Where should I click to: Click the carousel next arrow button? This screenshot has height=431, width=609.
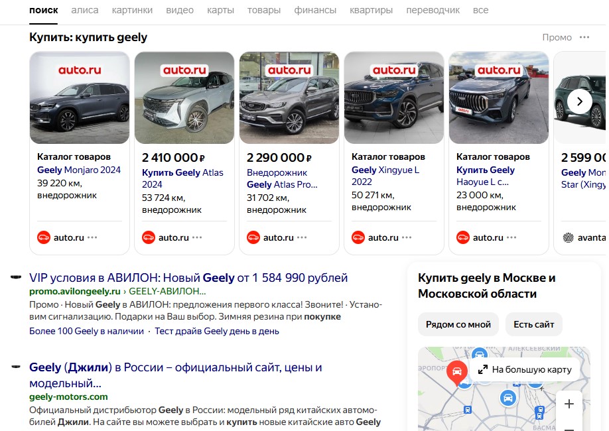pyautogui.click(x=579, y=101)
